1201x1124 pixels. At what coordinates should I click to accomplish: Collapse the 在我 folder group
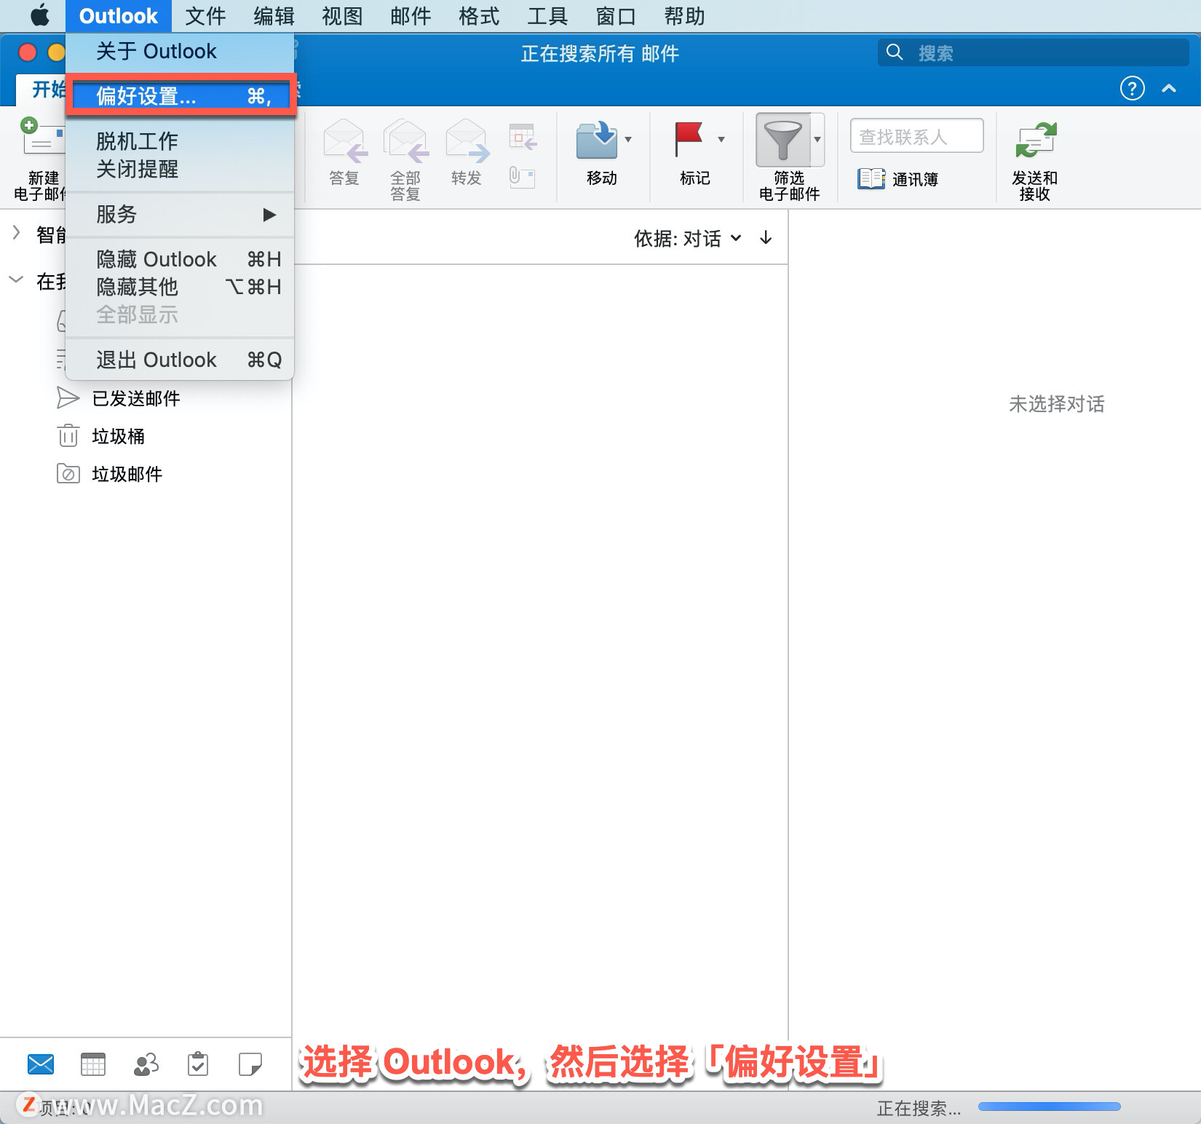(x=16, y=280)
